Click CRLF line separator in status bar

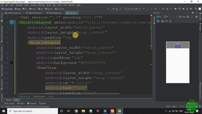pyautogui.click(x=175, y=106)
